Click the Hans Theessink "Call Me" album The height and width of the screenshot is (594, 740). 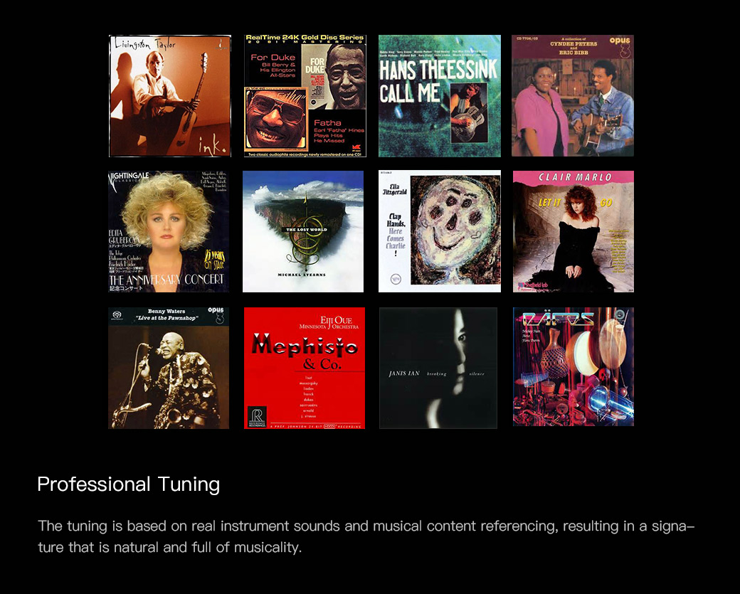[440, 96]
